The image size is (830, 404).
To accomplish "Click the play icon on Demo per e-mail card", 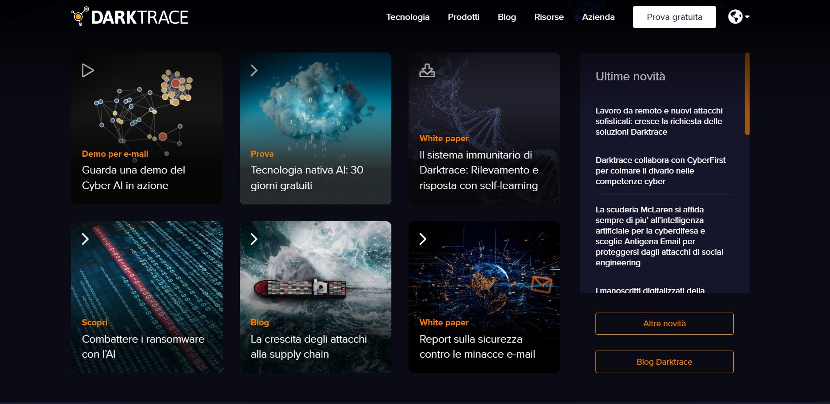I will point(87,70).
